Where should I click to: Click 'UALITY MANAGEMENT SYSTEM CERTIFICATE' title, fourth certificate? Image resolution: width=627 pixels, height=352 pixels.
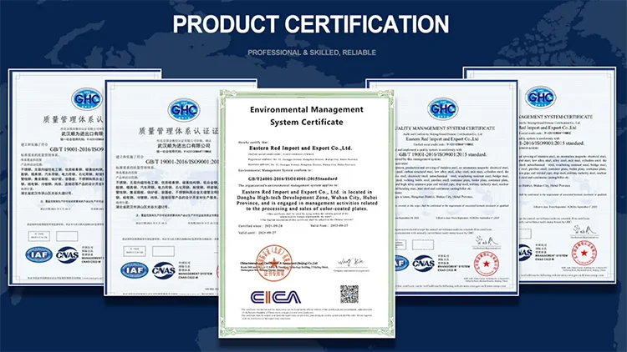point(445,128)
